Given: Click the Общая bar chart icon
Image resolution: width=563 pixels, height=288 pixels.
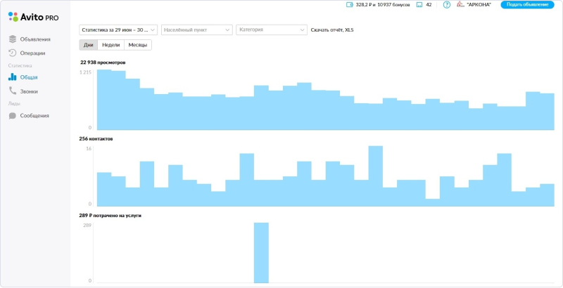Looking at the screenshot, I should pos(13,77).
